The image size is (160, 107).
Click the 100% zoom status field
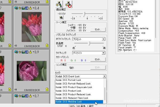click(72, 106)
